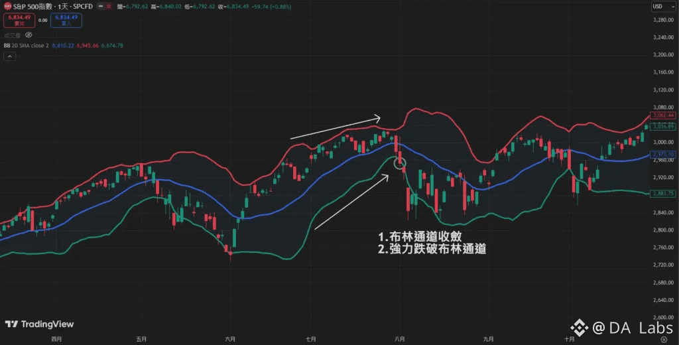This screenshot has height=345, width=679.
Task: Click the 七月 label on the time axis
Action: pyautogui.click(x=310, y=340)
